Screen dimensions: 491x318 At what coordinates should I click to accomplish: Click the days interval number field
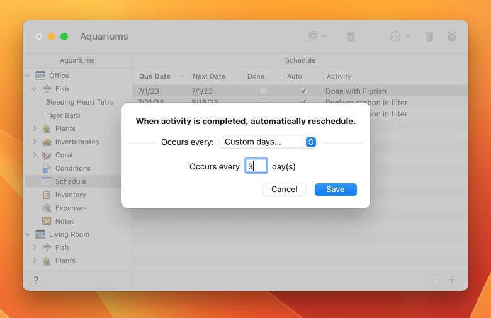click(x=256, y=166)
